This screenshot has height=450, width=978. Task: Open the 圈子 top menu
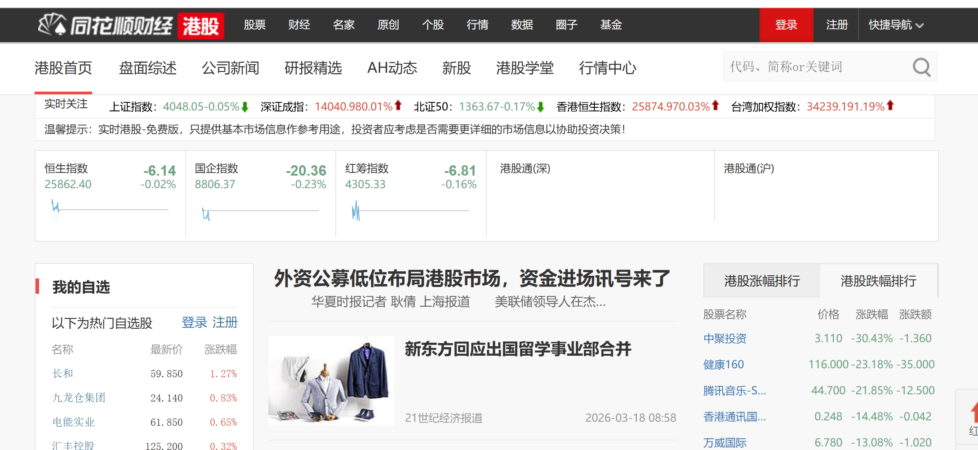(566, 25)
